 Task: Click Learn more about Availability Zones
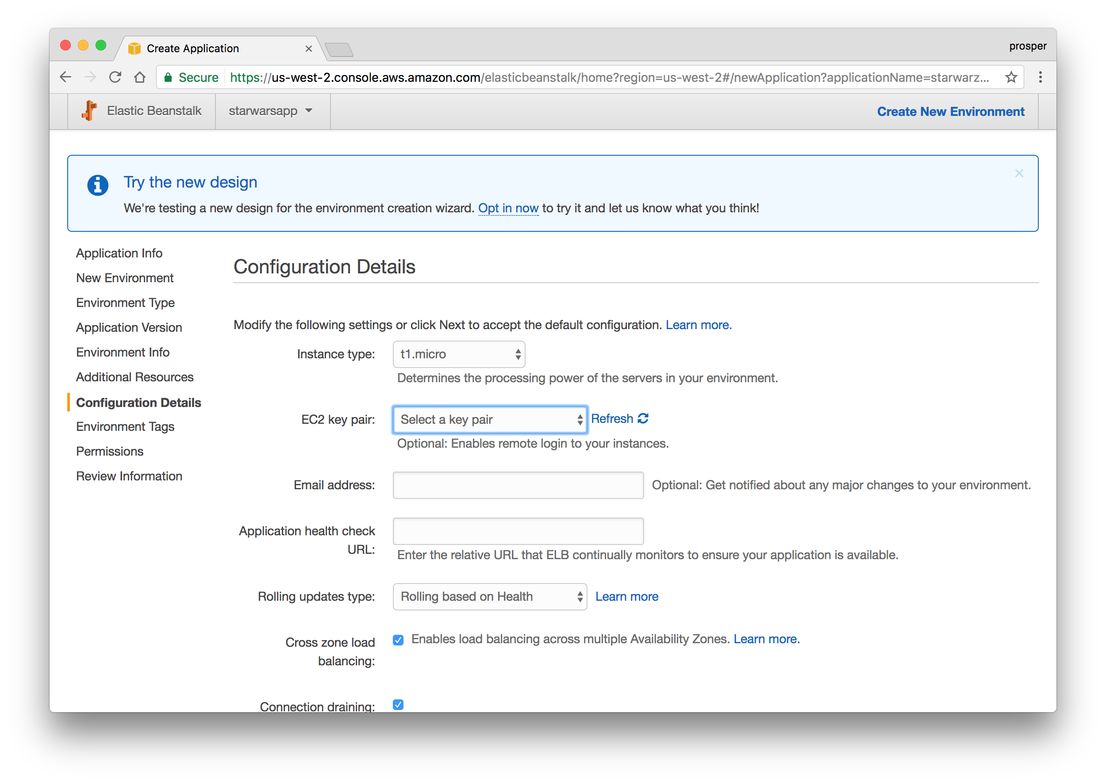pyautogui.click(x=767, y=639)
